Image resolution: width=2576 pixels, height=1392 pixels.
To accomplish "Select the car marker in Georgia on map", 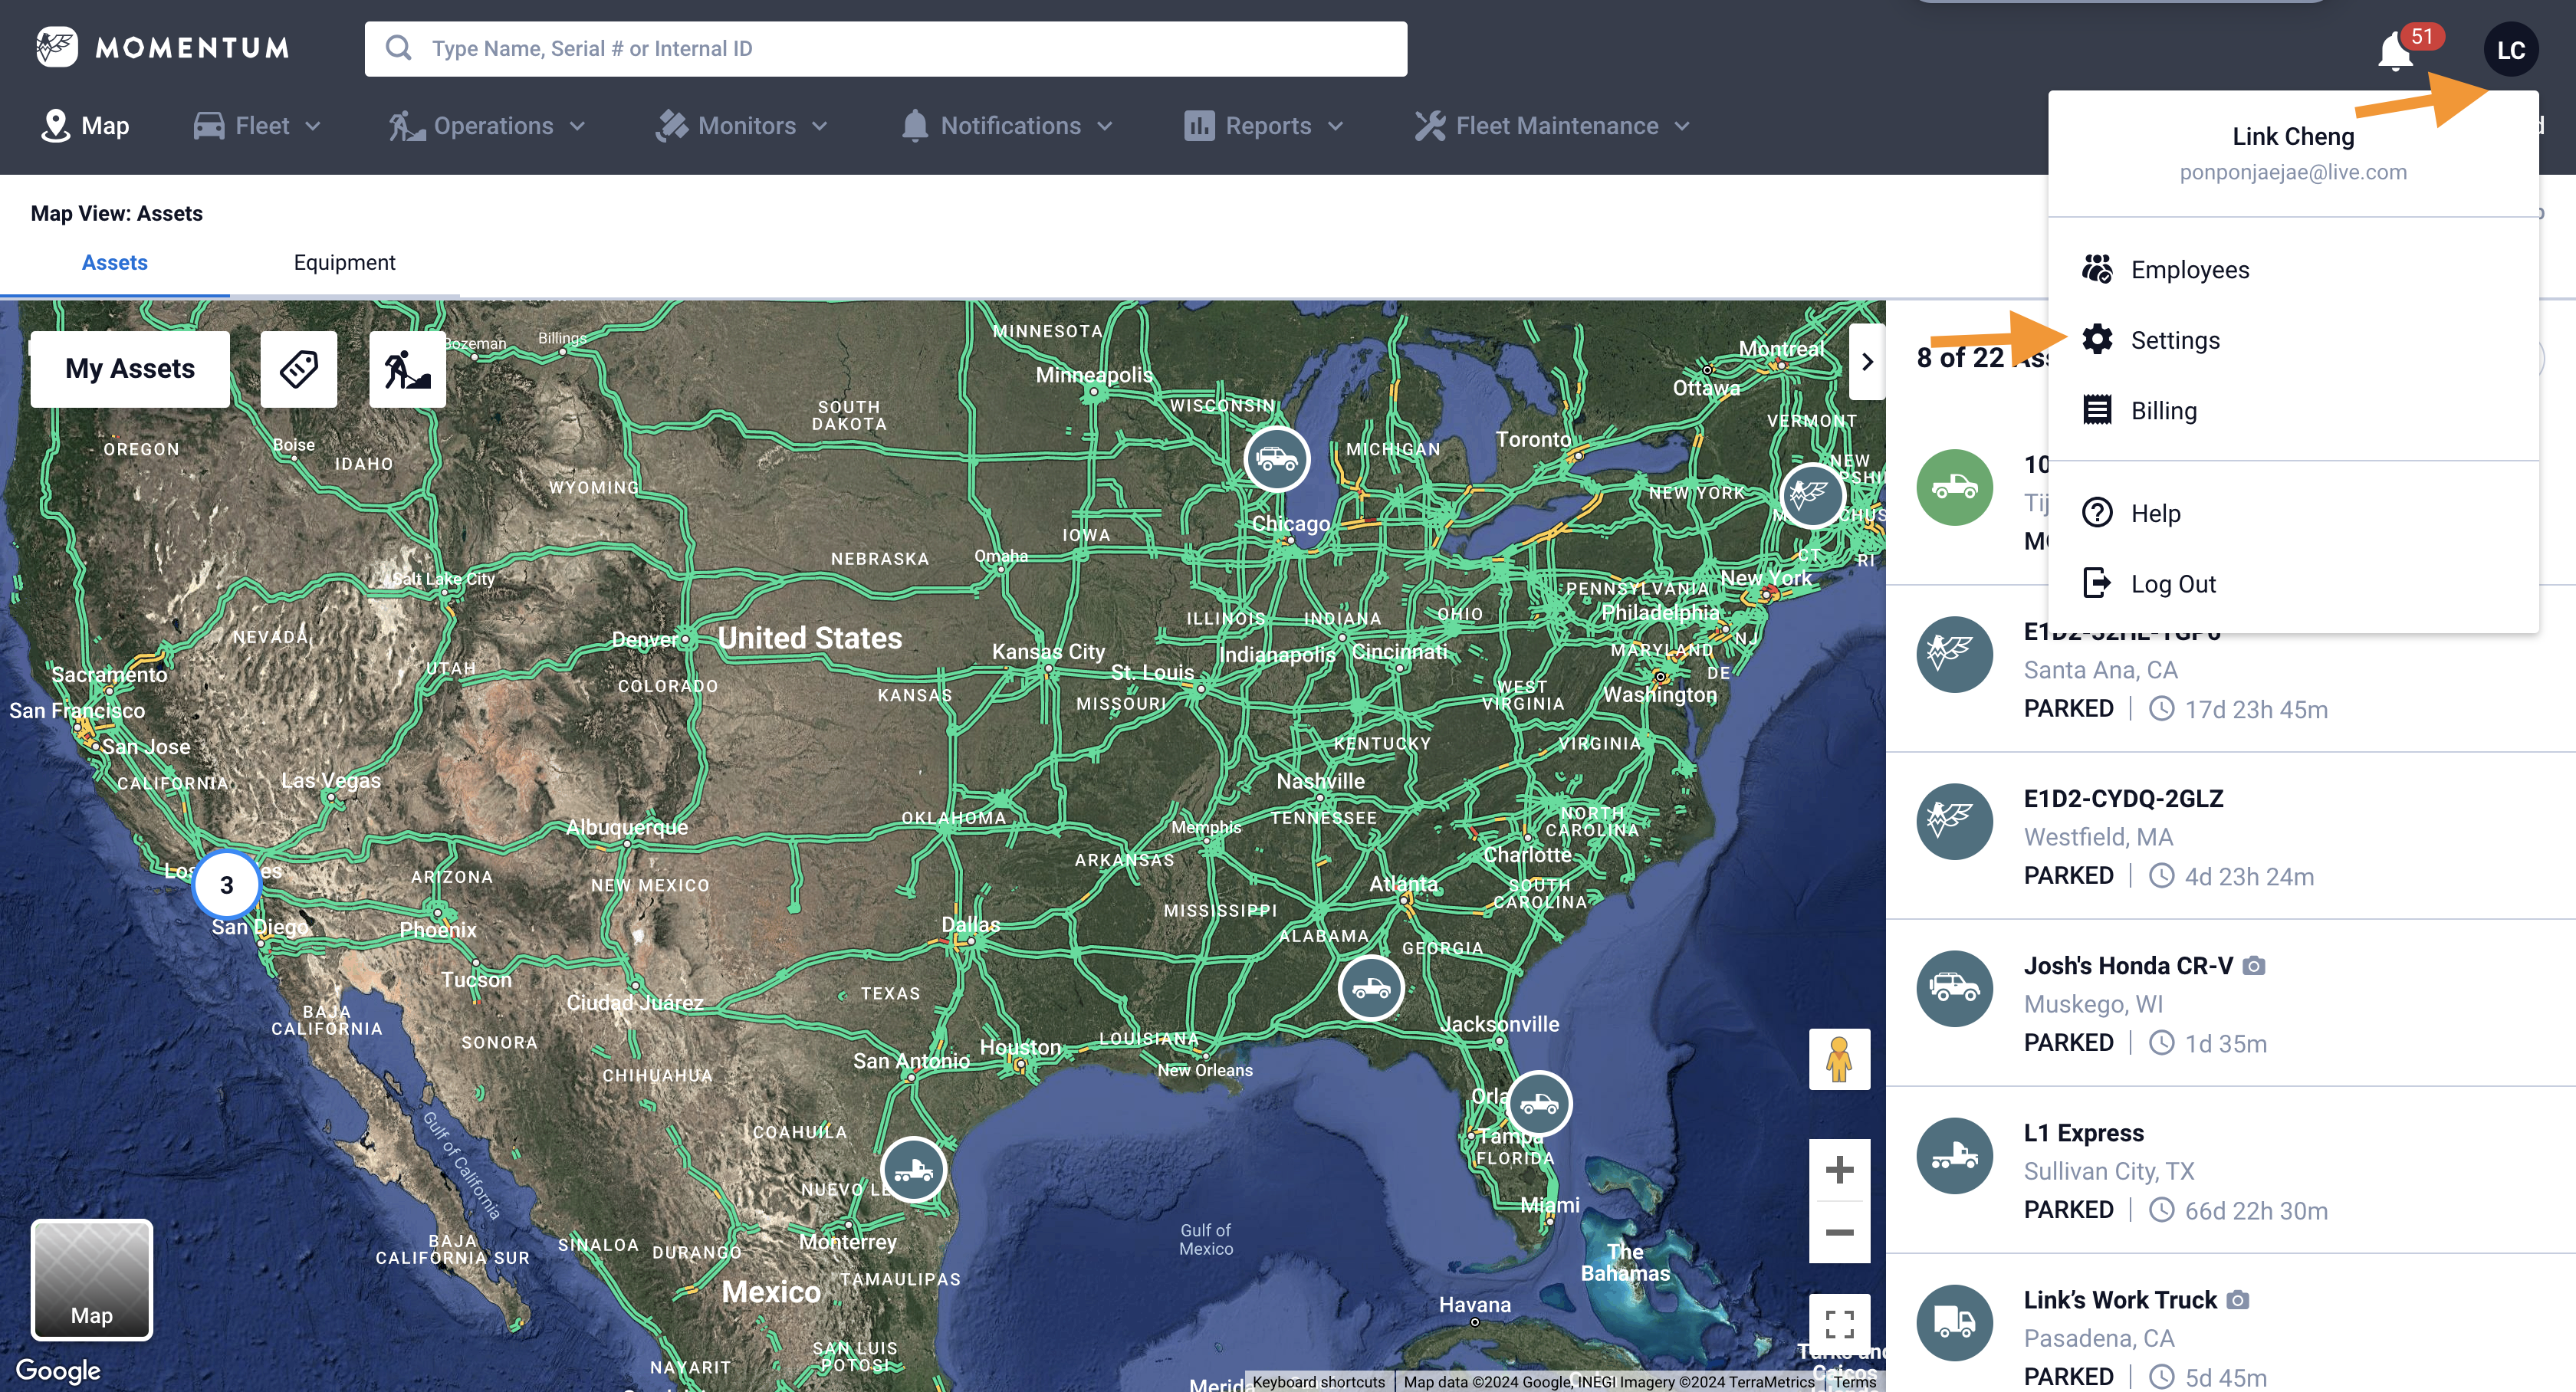I will [1371, 988].
